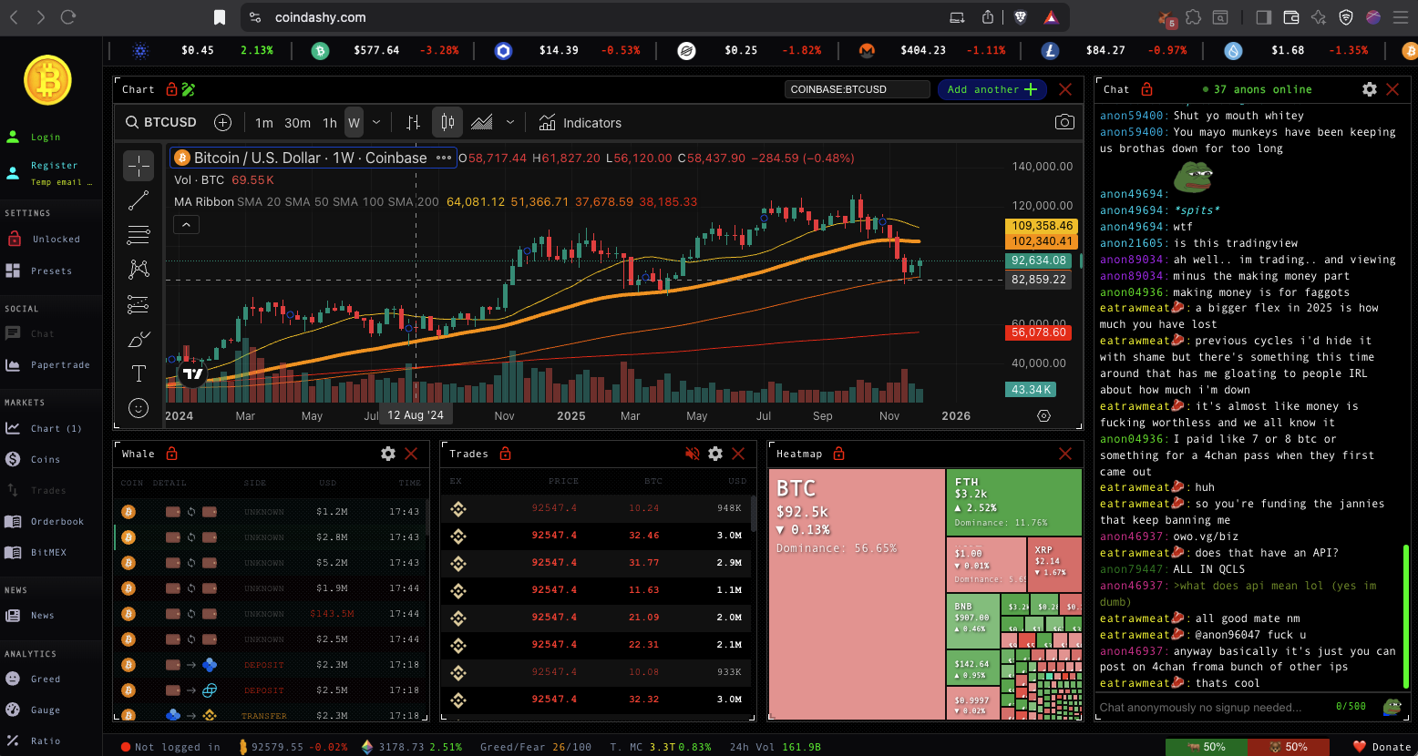Open the horizontal lines fib tool
Image resolution: width=1418 pixels, height=756 pixels.
pyautogui.click(x=139, y=235)
